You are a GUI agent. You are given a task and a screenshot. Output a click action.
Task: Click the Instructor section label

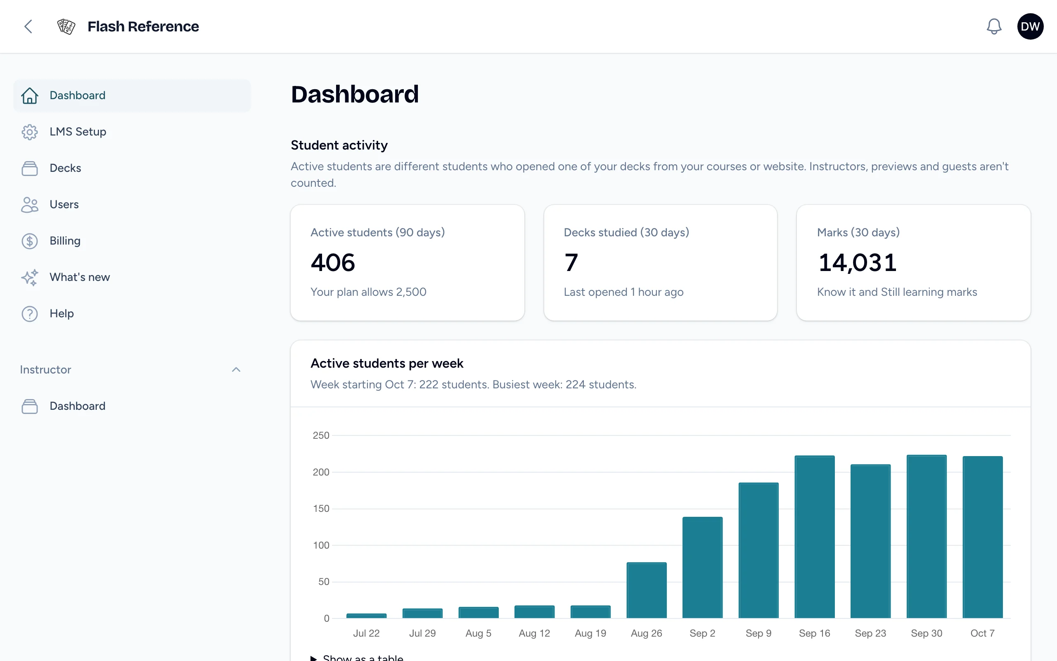pos(45,369)
